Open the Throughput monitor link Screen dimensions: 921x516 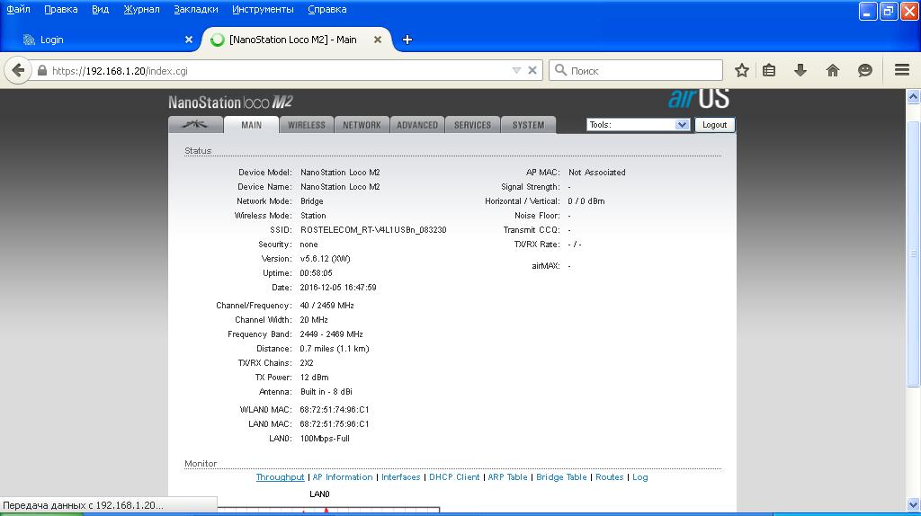click(281, 477)
